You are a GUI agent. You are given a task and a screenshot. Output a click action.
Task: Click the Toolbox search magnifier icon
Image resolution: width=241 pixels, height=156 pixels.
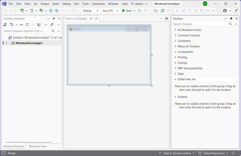click(230, 24)
